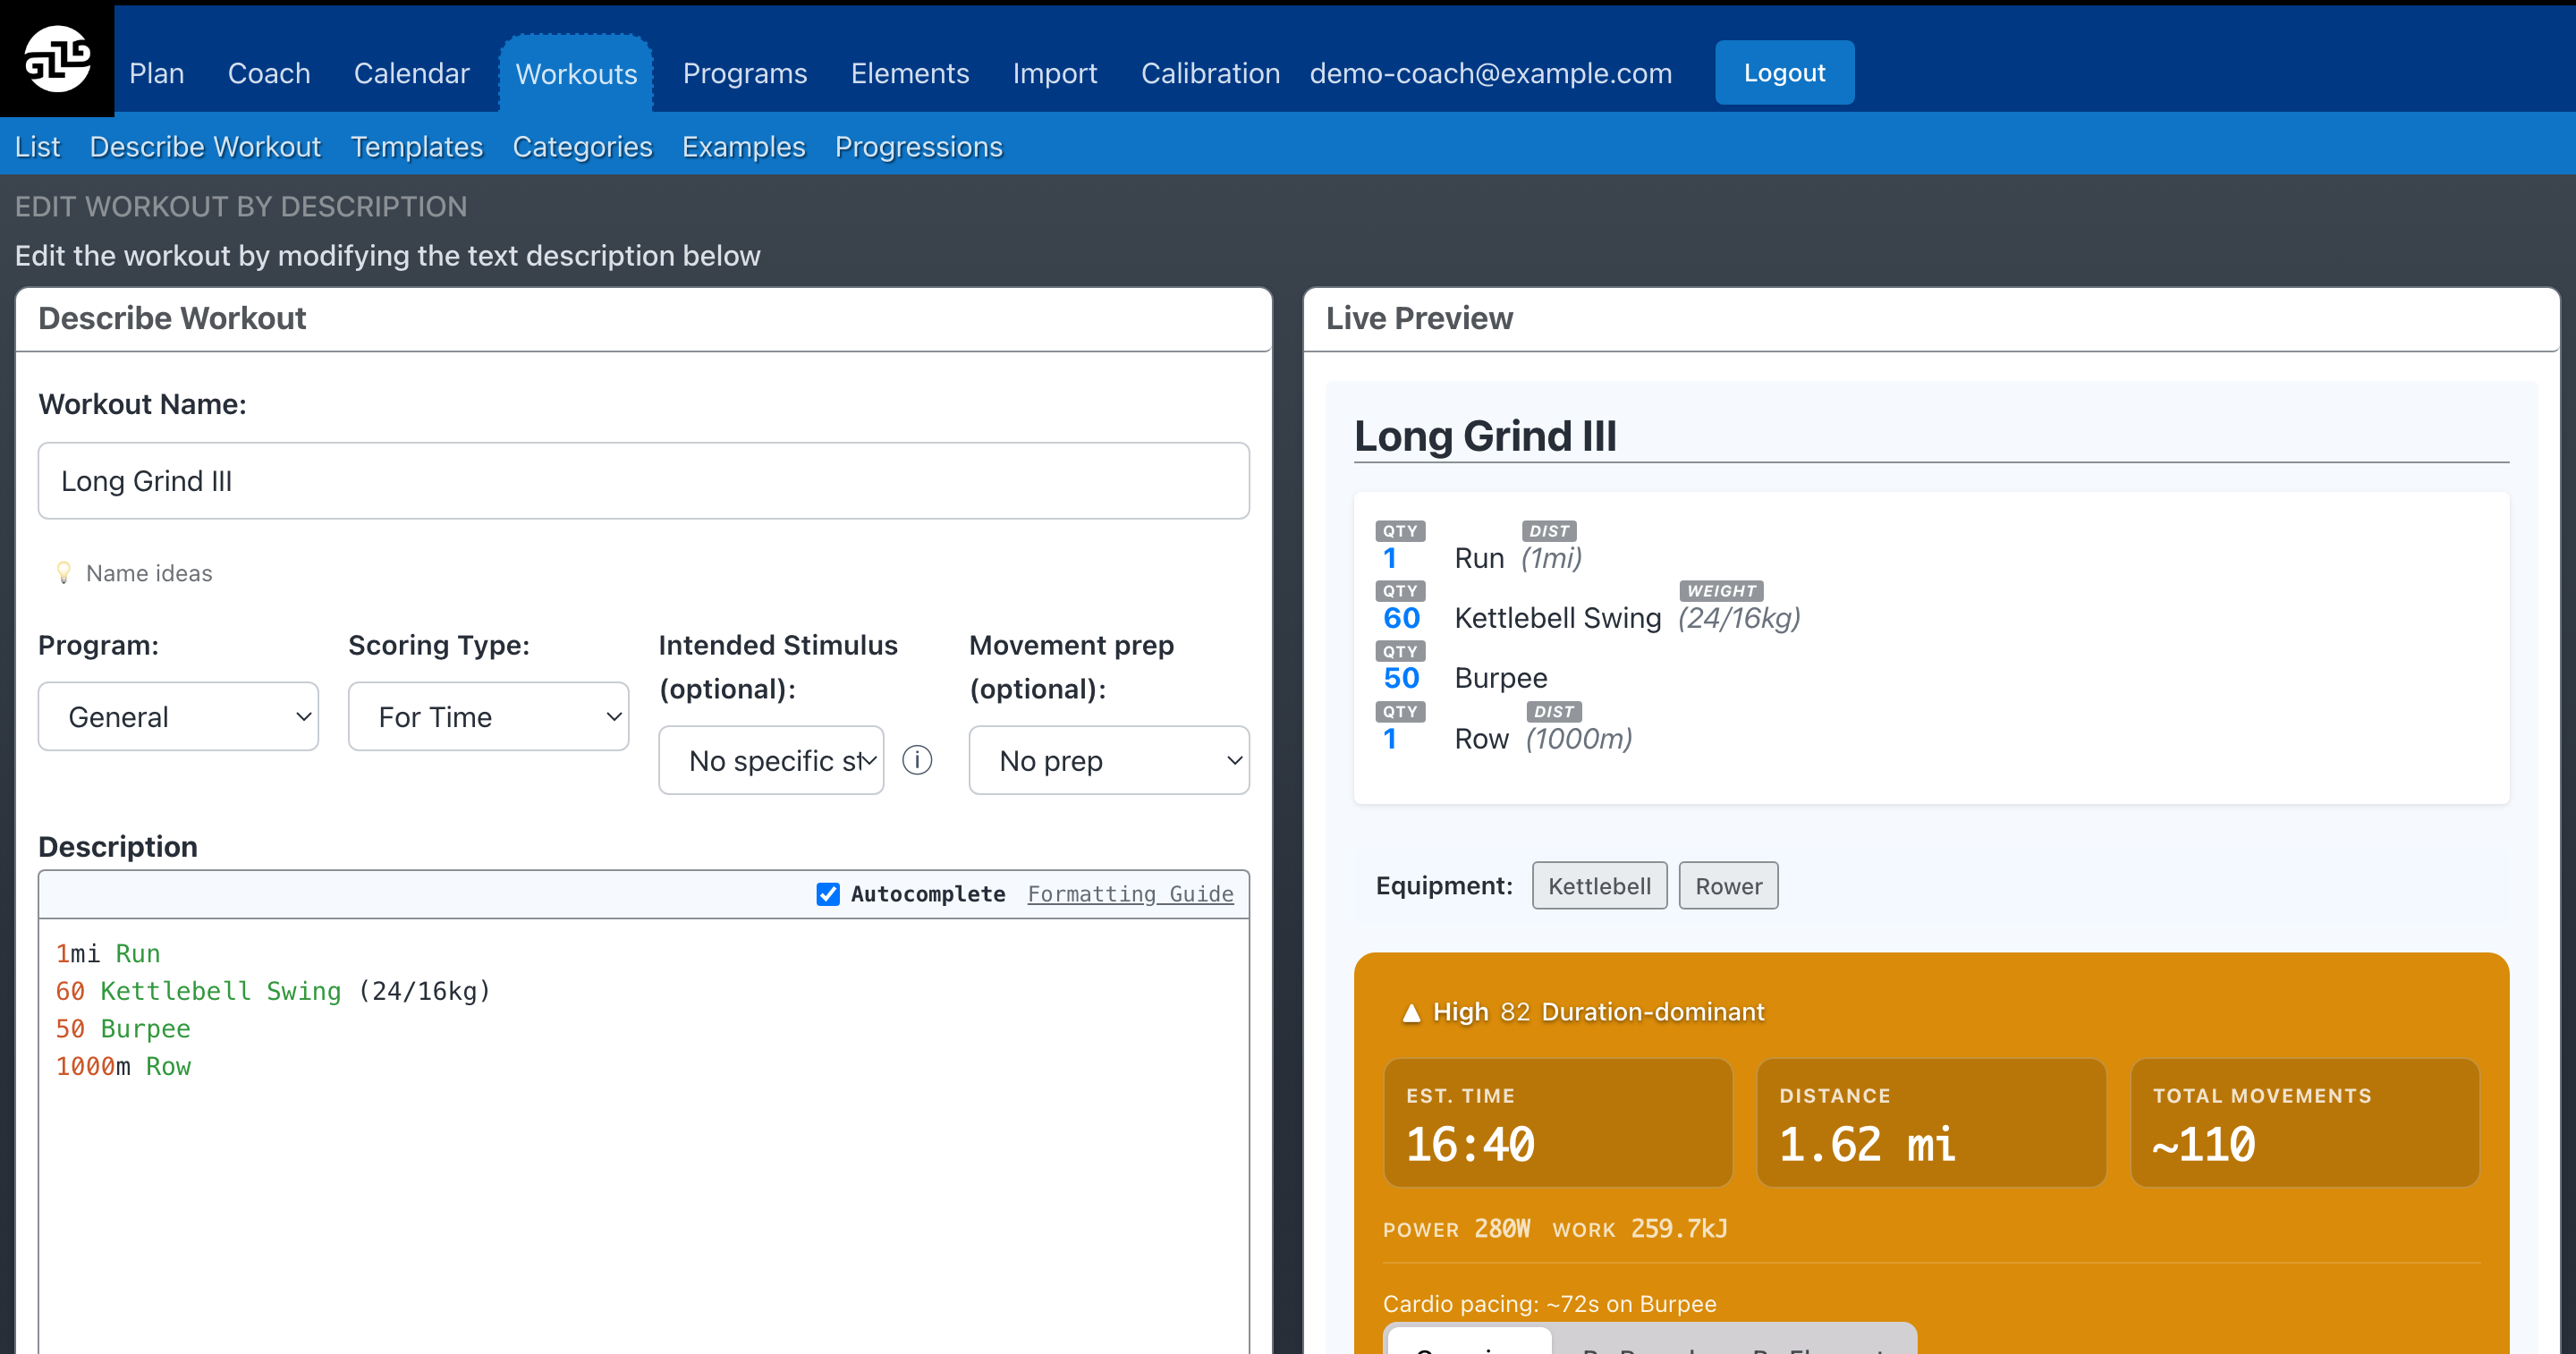Screen dimensions: 2576x1354
Task: Click the Name ideas link
Action: point(149,573)
